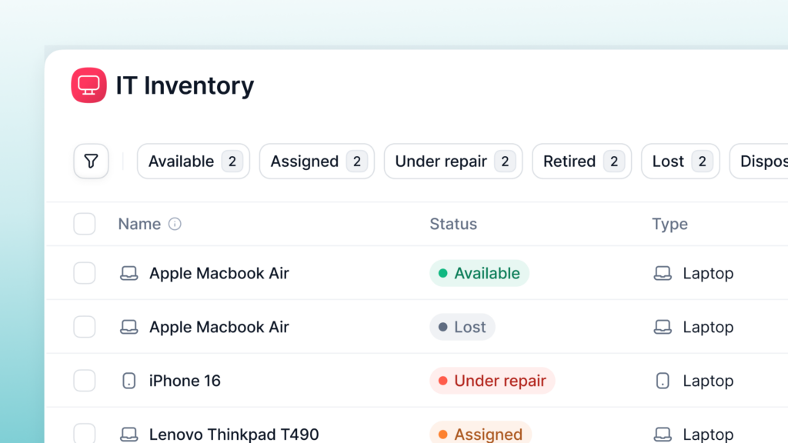
Task: Click laptop icon beside first Apple Macbook Air
Action: click(129, 274)
